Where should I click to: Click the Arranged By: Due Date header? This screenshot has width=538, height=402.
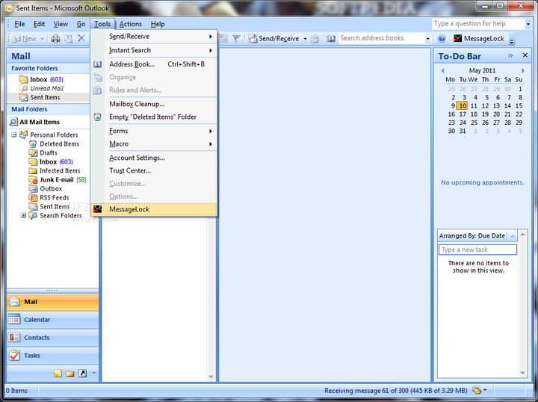click(477, 235)
